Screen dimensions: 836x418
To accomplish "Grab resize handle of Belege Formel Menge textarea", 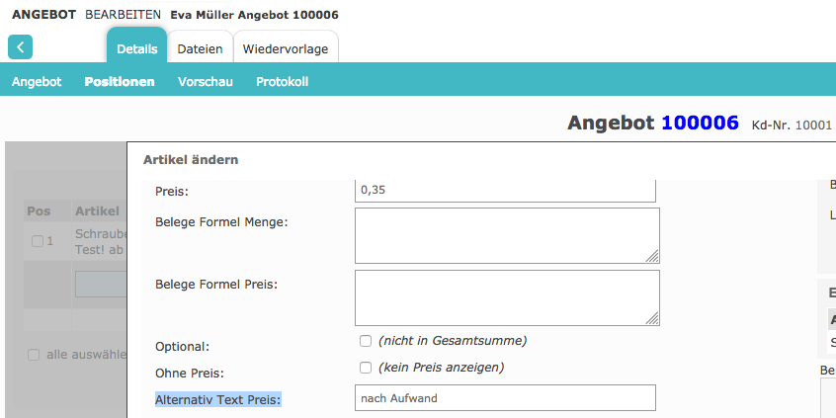I will pyautogui.click(x=652, y=256).
